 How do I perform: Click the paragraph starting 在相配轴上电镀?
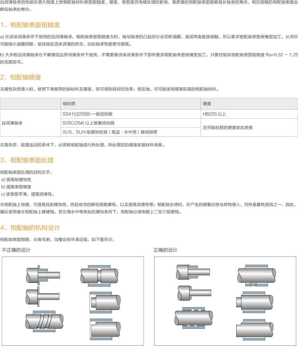(x=149, y=208)
